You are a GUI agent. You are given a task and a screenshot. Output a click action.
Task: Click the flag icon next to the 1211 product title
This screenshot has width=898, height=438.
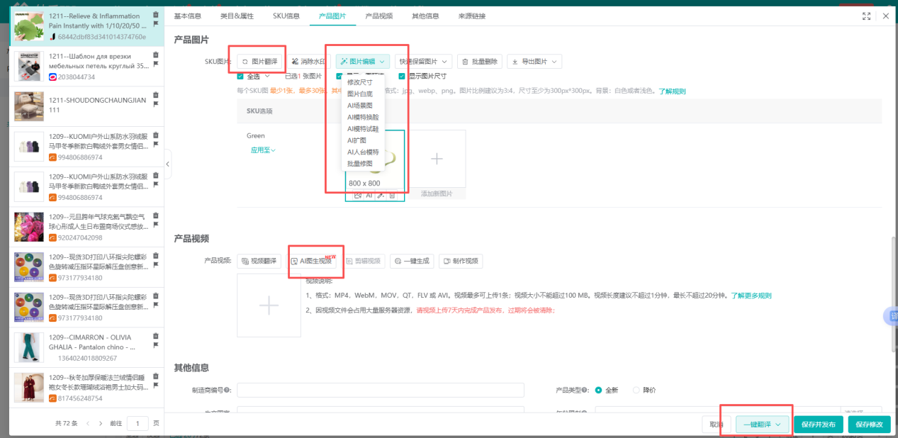point(157,23)
